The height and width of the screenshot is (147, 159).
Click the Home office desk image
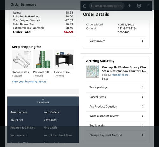pyautogui.click(x=64, y=59)
